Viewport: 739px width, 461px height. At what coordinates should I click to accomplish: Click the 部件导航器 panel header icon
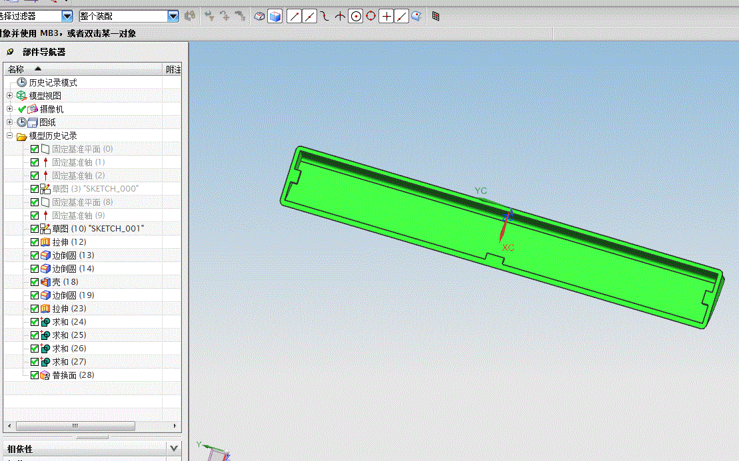click(11, 52)
